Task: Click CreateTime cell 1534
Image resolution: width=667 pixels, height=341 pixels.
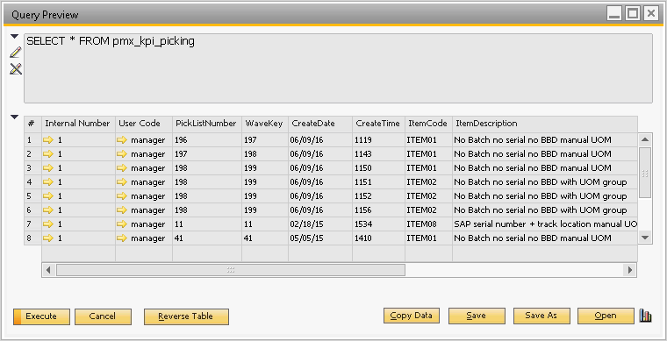Action: point(378,224)
